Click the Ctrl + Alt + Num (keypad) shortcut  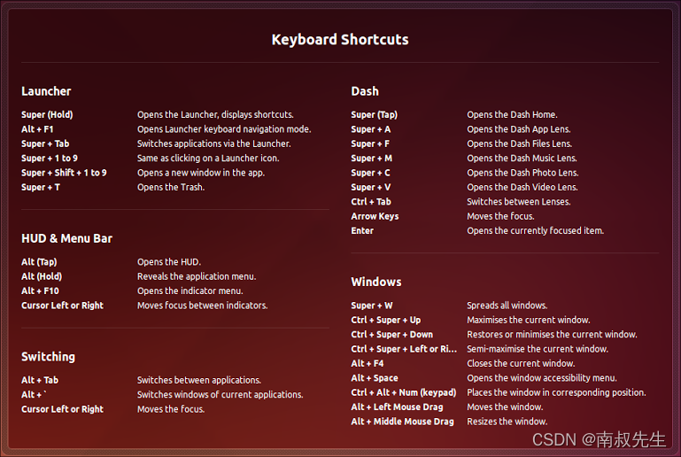[404, 392]
